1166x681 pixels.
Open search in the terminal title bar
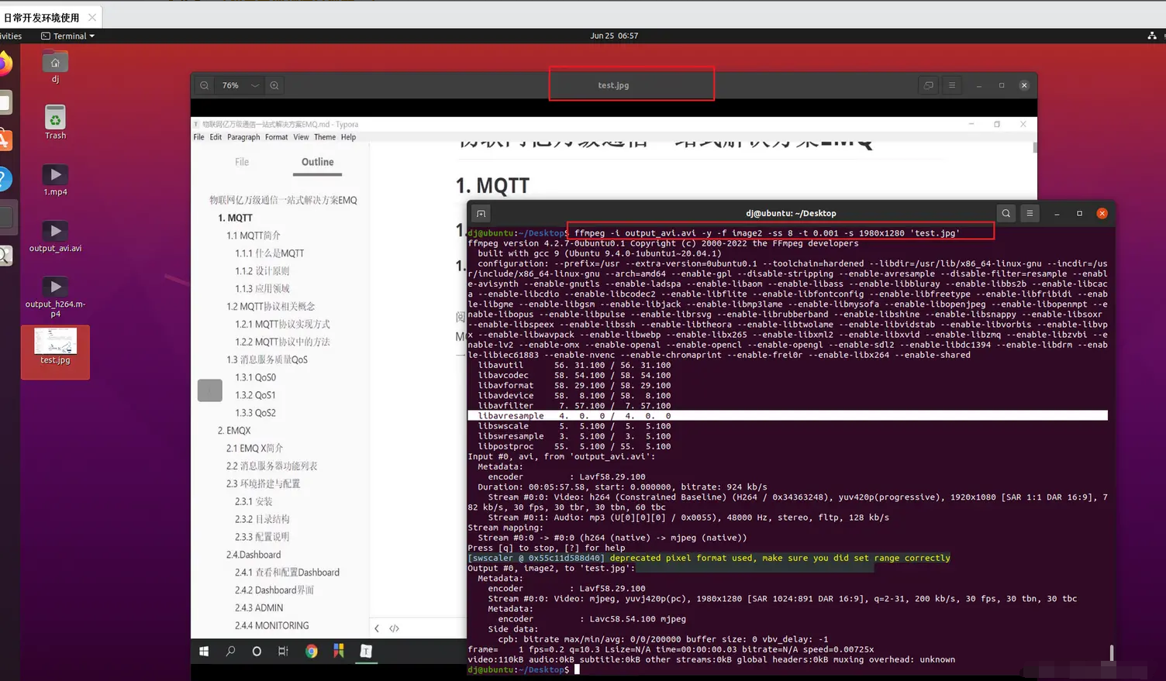coord(1006,214)
